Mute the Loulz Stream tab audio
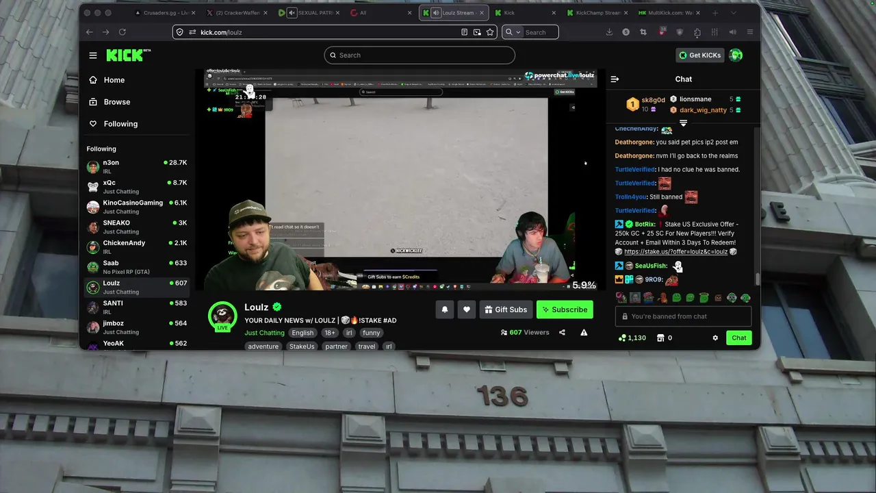Image resolution: width=876 pixels, height=493 pixels. [x=436, y=13]
